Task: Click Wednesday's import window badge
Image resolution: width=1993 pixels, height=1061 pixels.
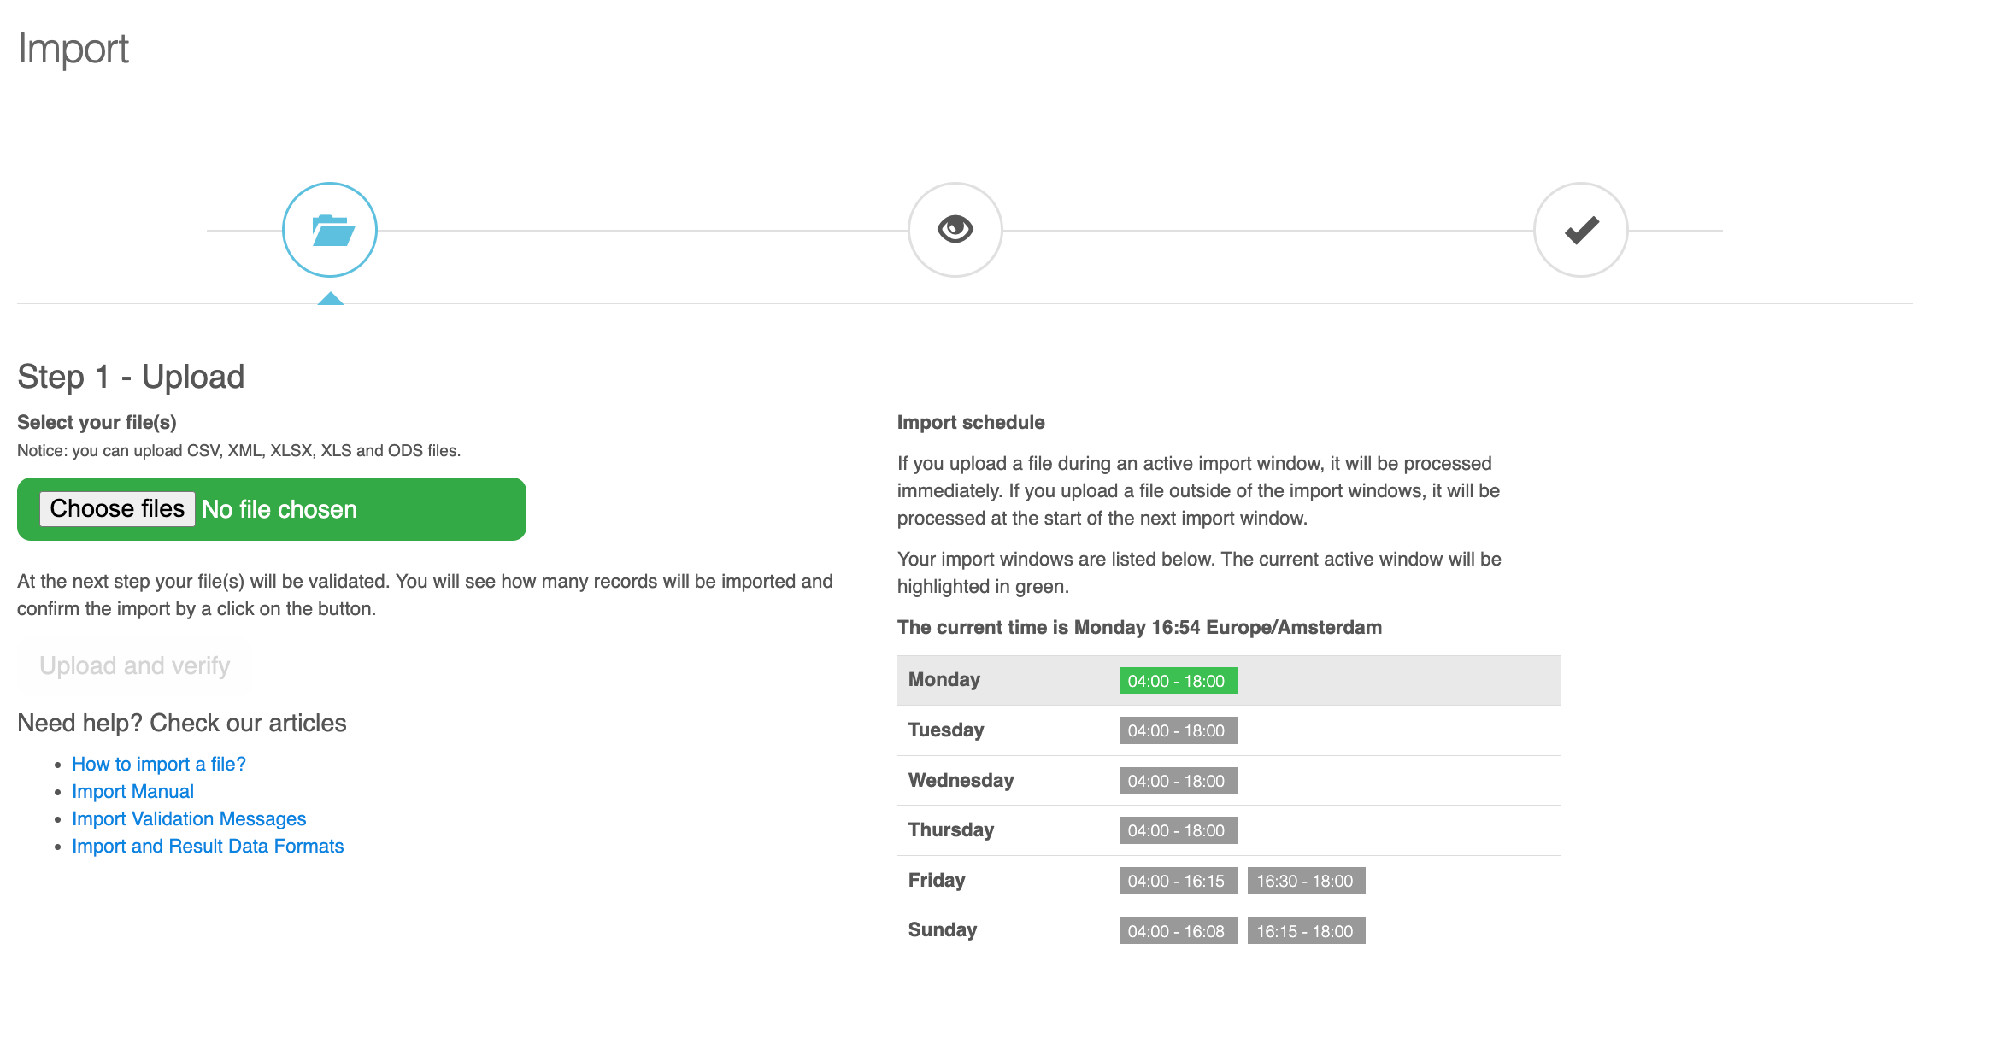Action: click(x=1178, y=780)
